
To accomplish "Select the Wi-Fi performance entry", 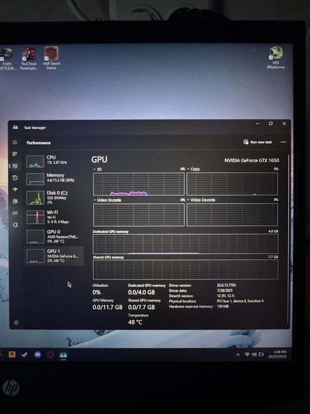I will pyautogui.click(x=54, y=217).
